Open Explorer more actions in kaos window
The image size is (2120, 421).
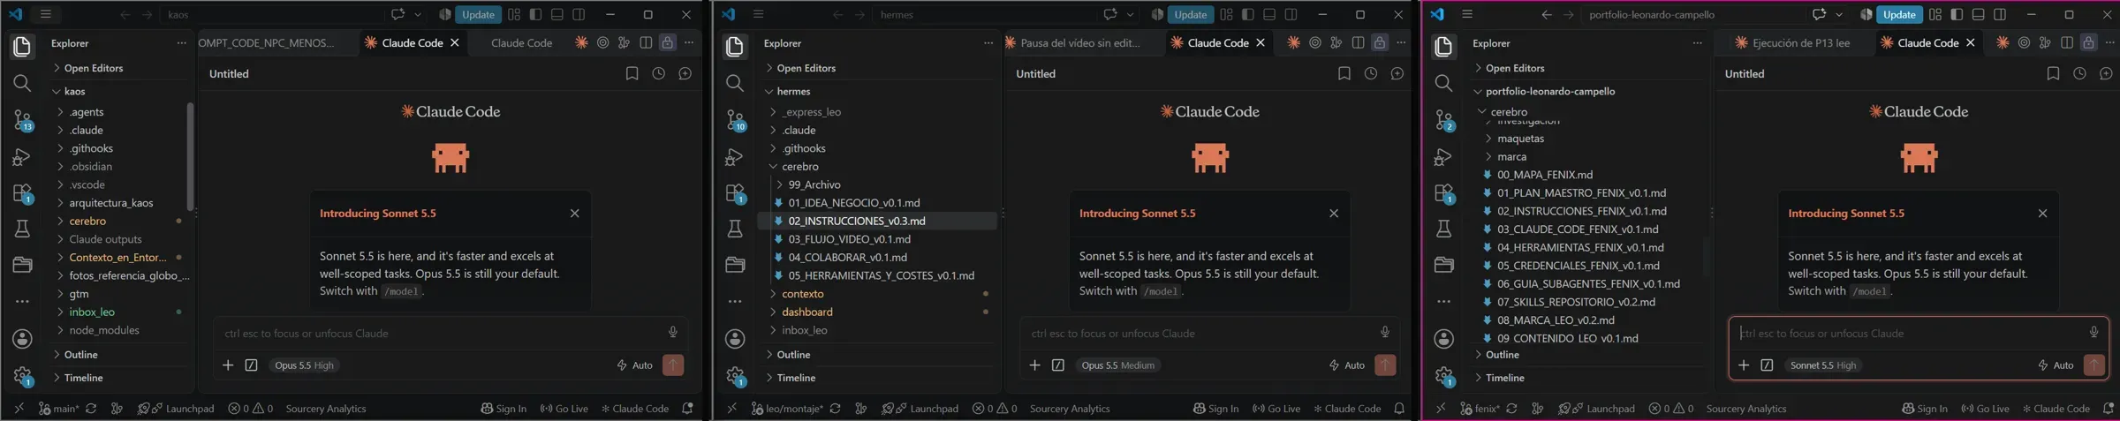point(181,43)
